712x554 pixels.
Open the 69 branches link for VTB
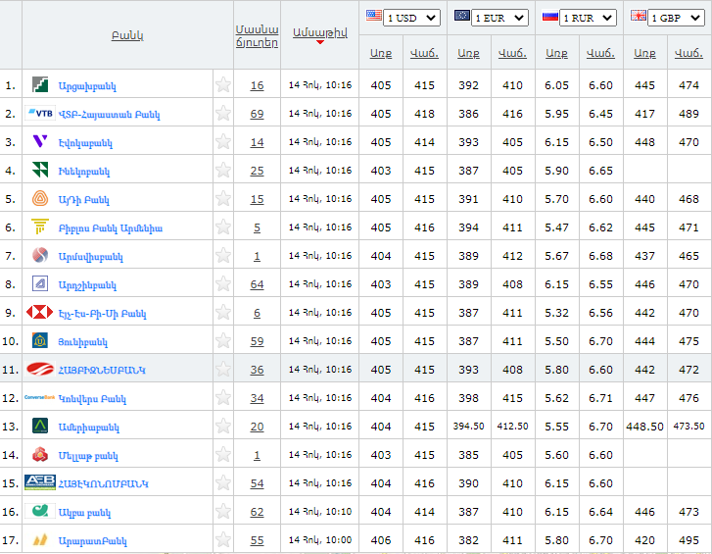(x=257, y=114)
